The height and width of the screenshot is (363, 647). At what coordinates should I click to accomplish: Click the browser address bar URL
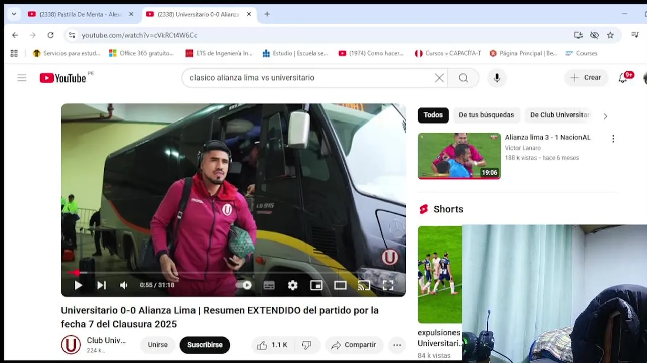(140, 35)
